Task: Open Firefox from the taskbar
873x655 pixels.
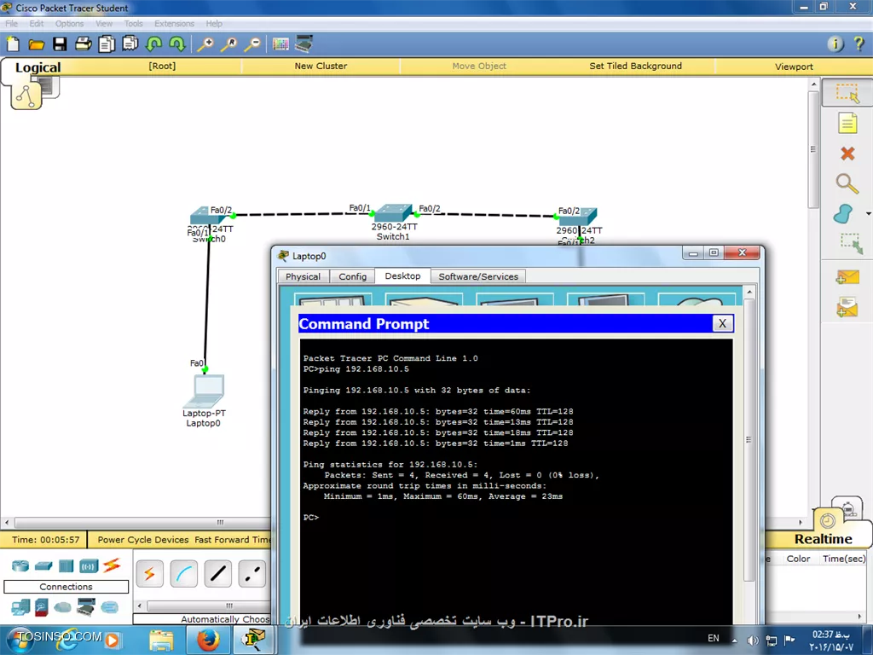Action: (208, 640)
